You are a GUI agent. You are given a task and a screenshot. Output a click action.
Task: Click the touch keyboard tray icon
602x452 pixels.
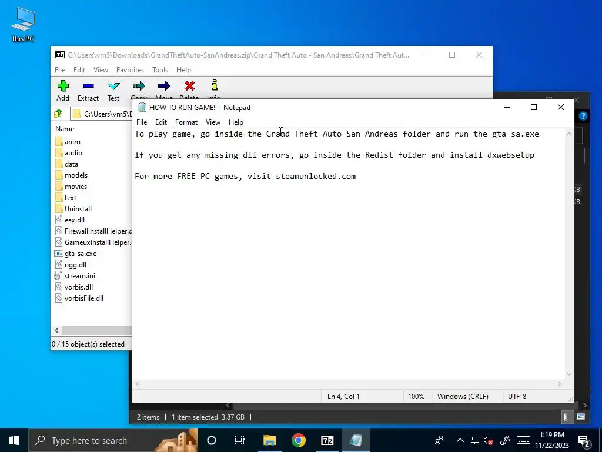pyautogui.click(x=523, y=440)
